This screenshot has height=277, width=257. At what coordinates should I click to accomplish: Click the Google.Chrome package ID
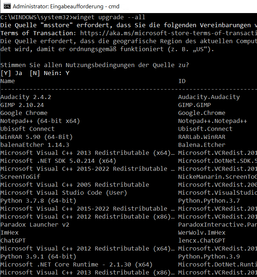(201, 113)
